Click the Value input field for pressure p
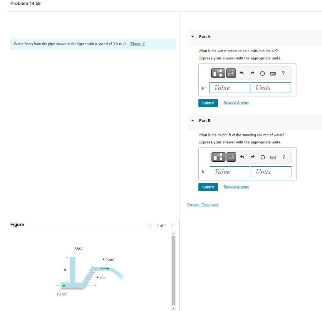The image size is (322, 311). coord(230,87)
